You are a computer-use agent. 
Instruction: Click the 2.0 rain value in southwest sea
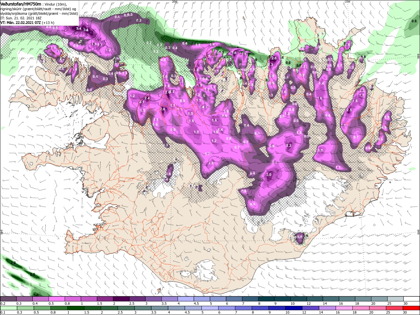point(32,274)
